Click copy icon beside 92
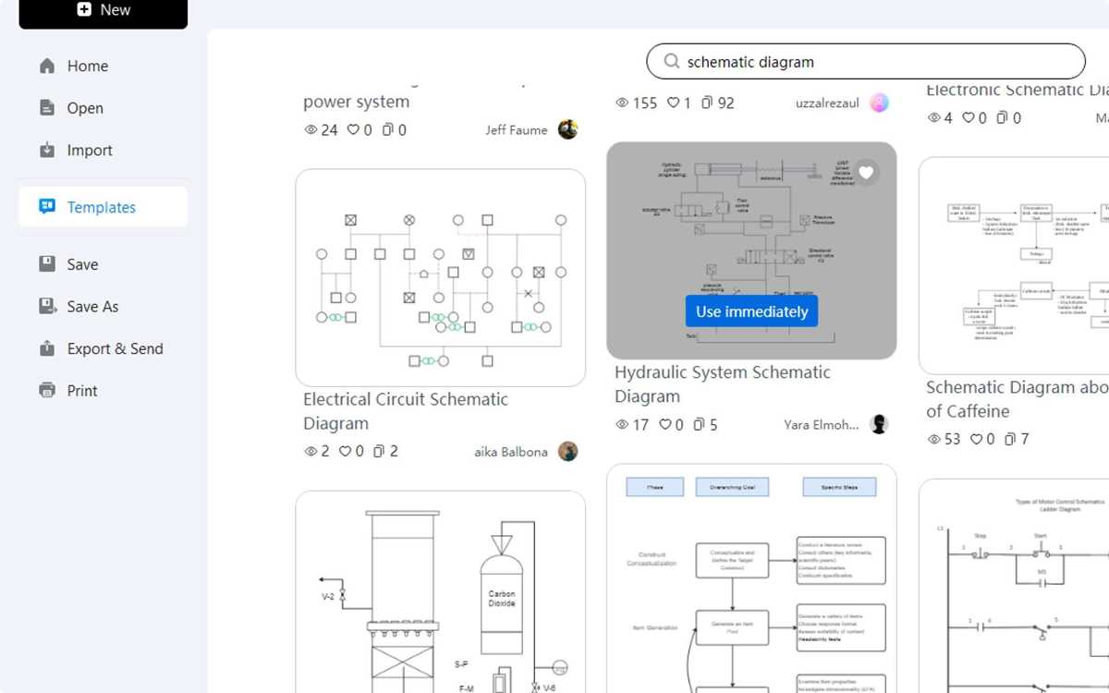The width and height of the screenshot is (1109, 693). click(x=707, y=103)
